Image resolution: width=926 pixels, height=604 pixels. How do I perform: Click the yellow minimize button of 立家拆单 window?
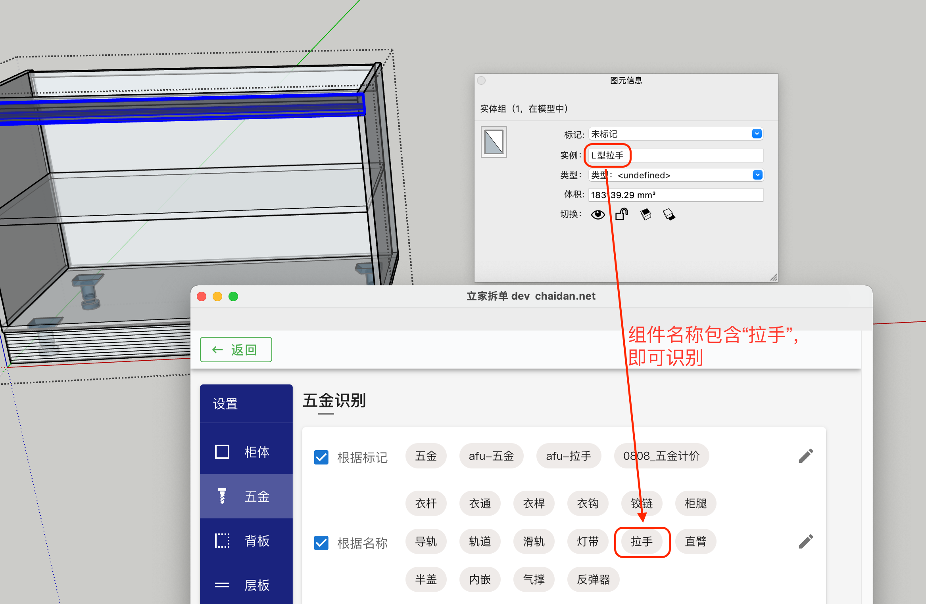pos(217,296)
